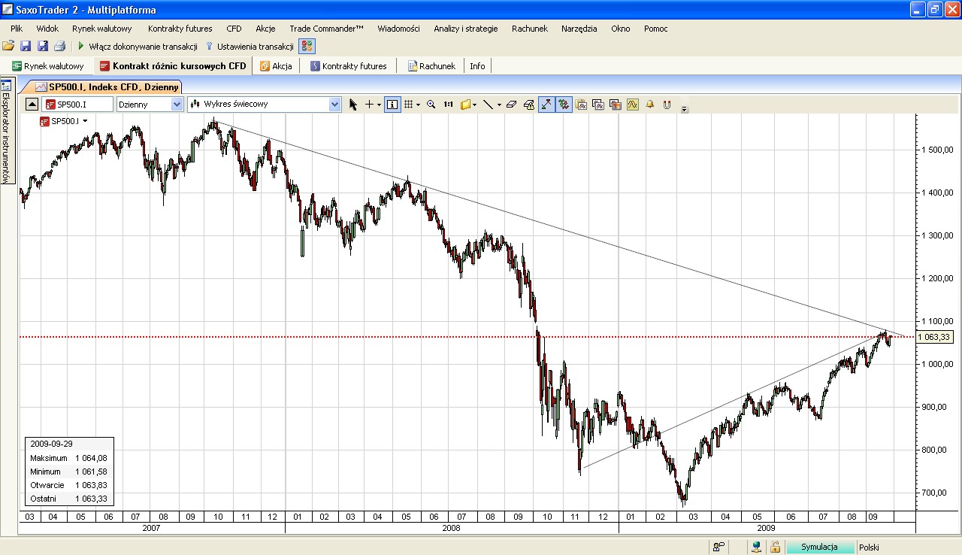This screenshot has height=555, width=962.
Task: Open the Analizy i strategie menu
Action: [465, 29]
